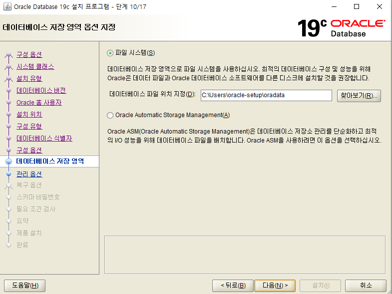Select Oracle Automatic Storage Management(A) radio button
The width and height of the screenshot is (392, 294).
click(110, 115)
